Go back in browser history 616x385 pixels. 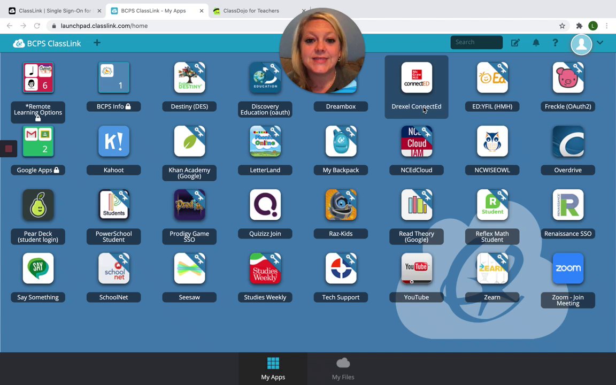click(x=10, y=26)
